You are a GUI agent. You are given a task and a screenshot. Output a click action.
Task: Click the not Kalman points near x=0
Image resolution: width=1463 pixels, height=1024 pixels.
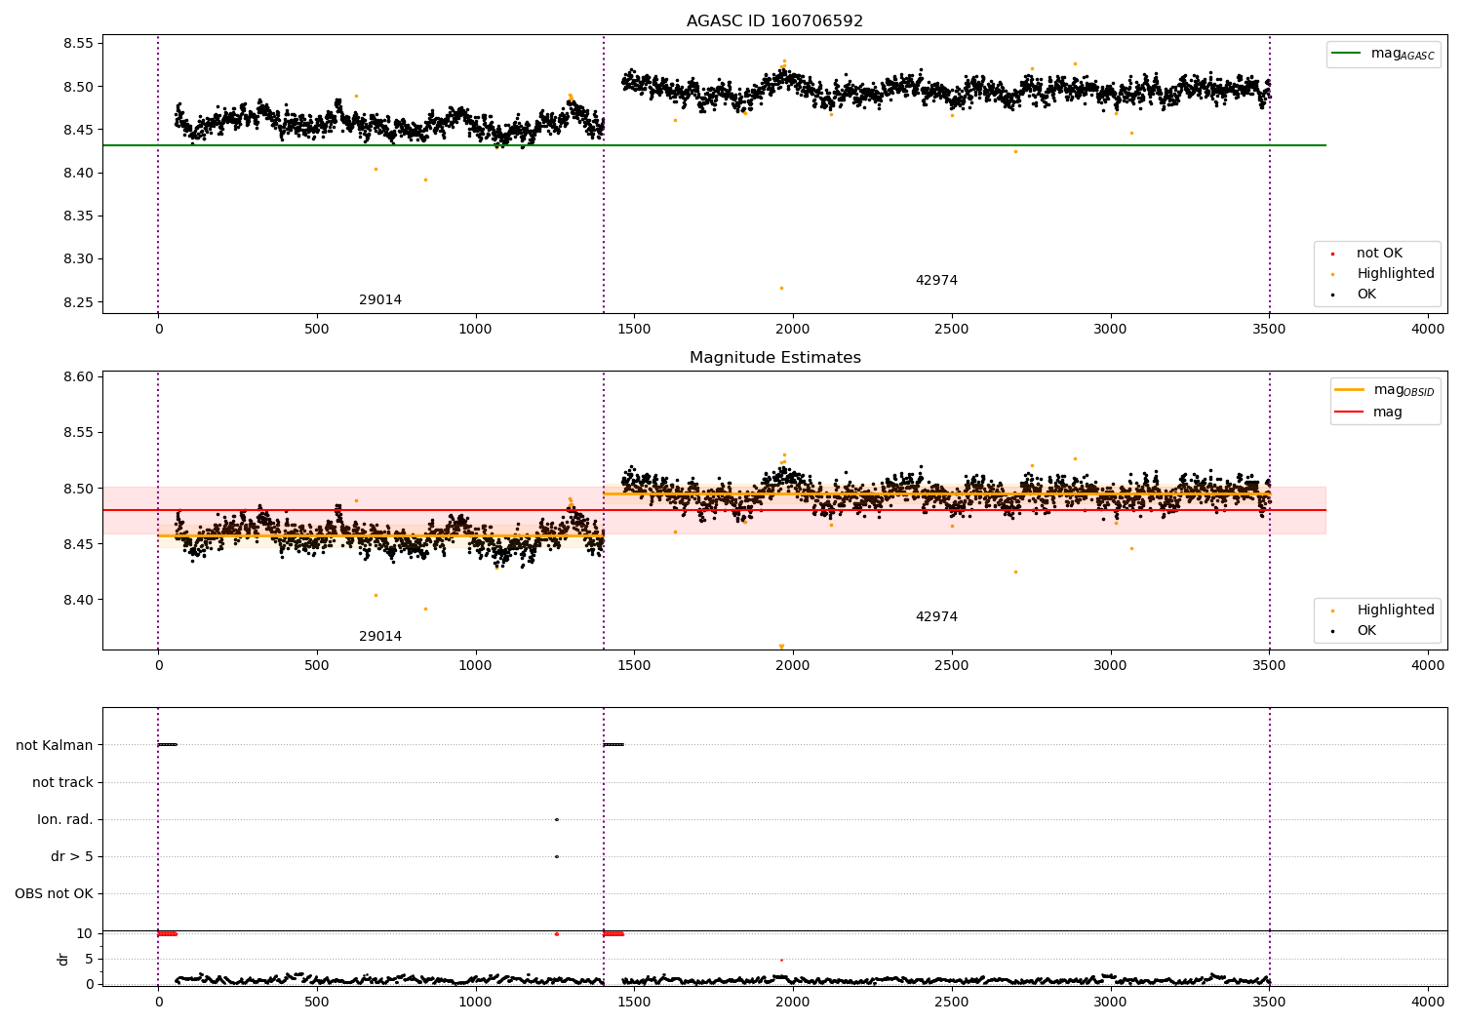(168, 745)
